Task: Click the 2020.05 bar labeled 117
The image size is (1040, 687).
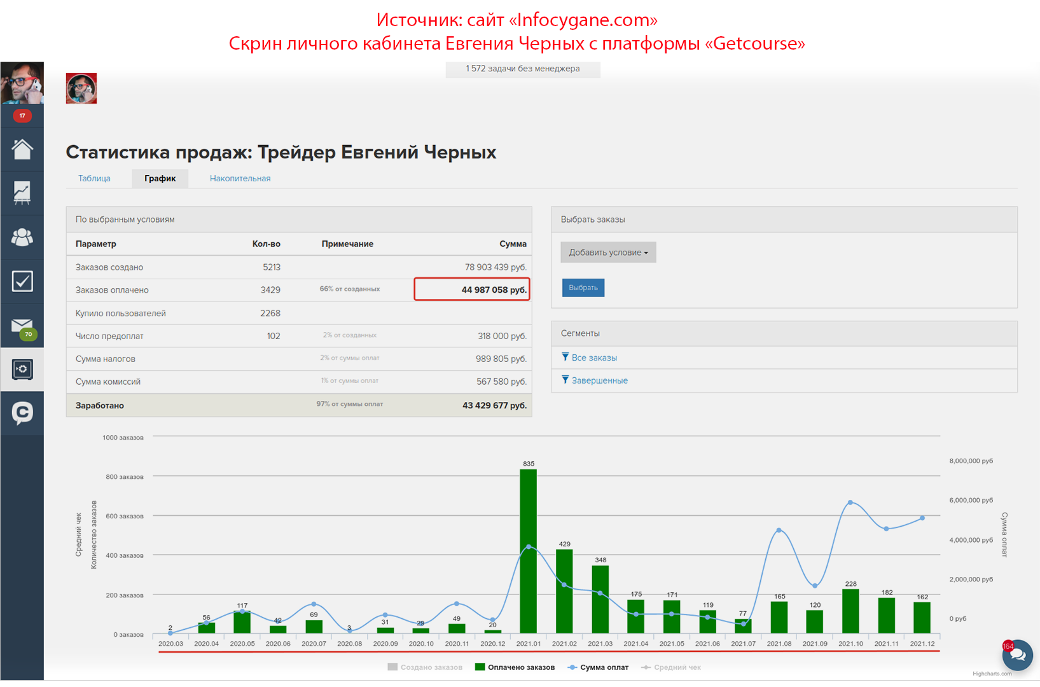Action: point(242,621)
